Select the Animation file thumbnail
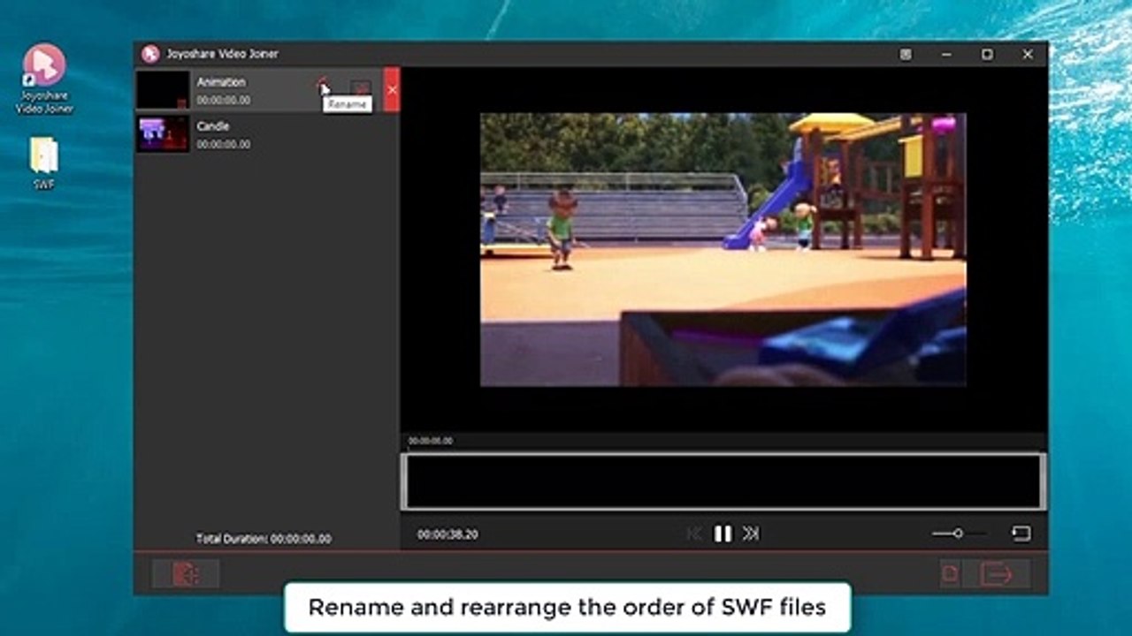This screenshot has width=1132, height=636. pos(163,90)
